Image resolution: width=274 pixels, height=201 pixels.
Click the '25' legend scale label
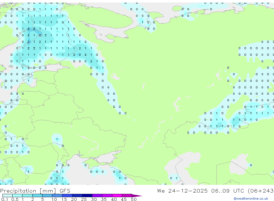84,199
